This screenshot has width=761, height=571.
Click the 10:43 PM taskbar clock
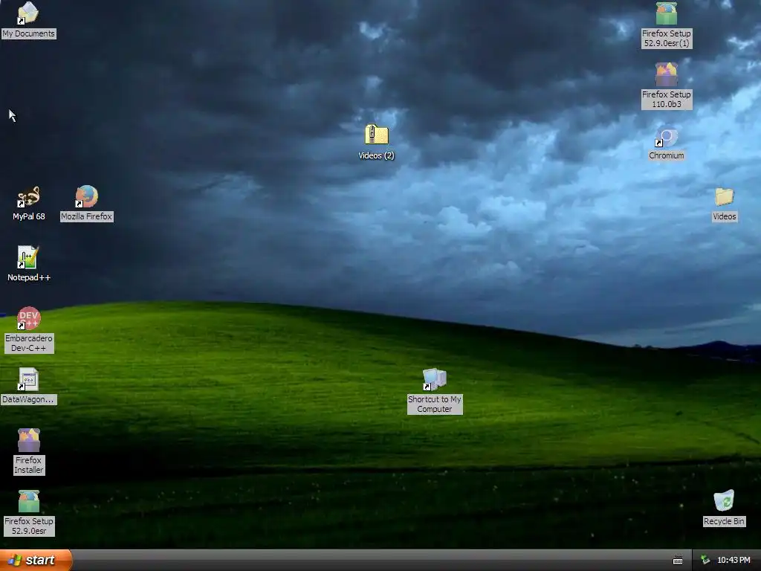click(x=734, y=561)
